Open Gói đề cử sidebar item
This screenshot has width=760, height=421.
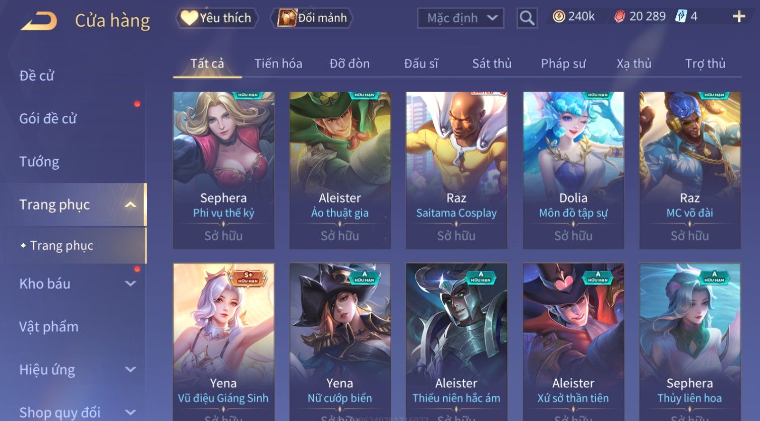48,119
